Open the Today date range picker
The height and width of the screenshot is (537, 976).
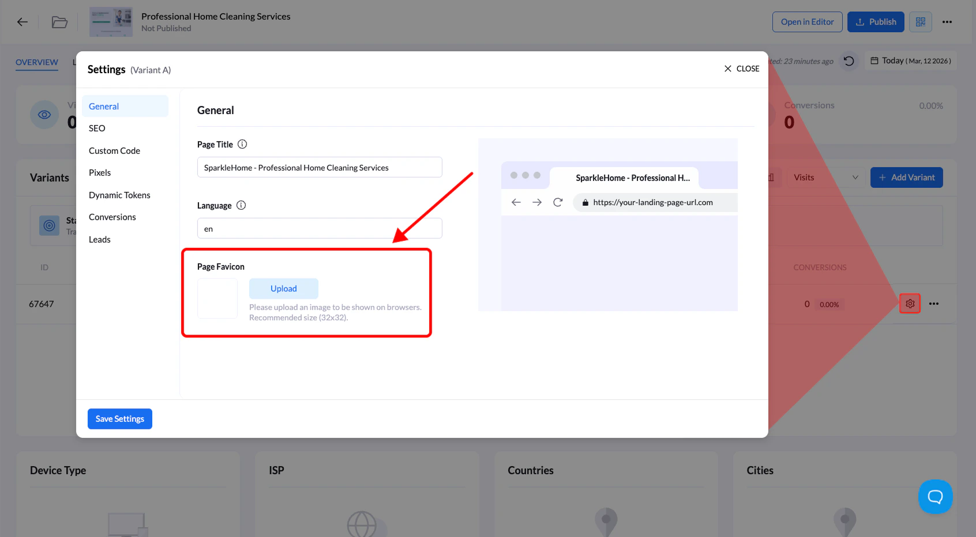tap(910, 60)
